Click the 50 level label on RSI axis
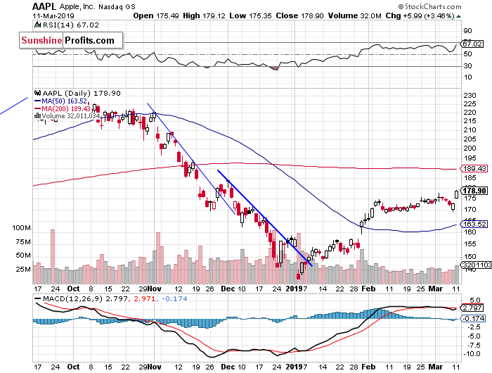The width and height of the screenshot is (492, 373). [x=467, y=54]
